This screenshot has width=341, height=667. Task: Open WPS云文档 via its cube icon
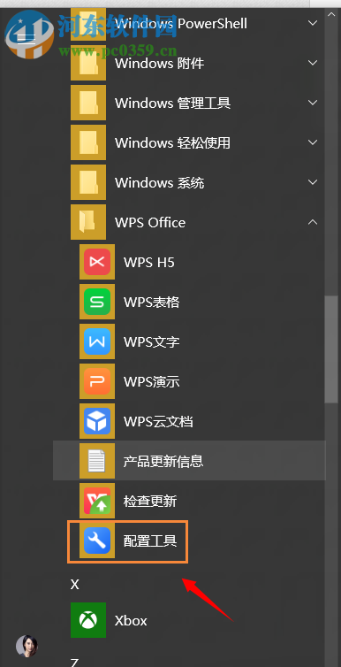point(97,421)
